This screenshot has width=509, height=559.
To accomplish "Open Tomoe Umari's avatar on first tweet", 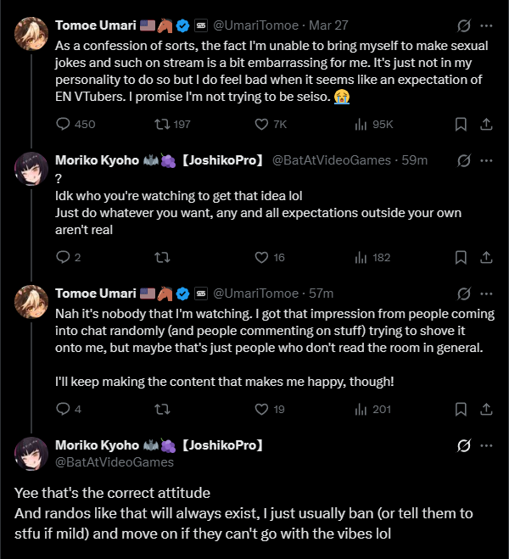I will (x=31, y=32).
